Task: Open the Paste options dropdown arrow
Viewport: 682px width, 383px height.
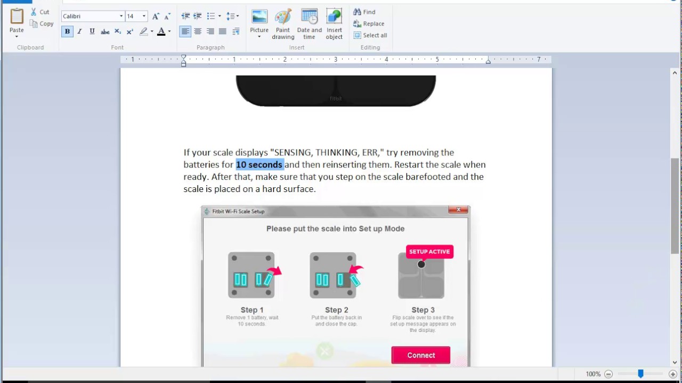Action: pyautogui.click(x=17, y=37)
